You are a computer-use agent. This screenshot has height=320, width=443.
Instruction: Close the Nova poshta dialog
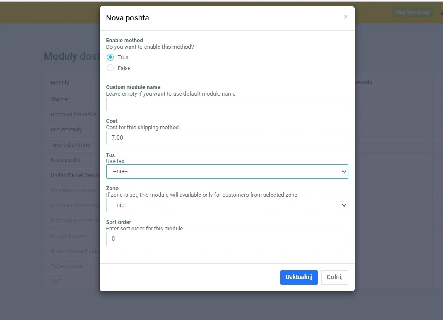tap(345, 17)
